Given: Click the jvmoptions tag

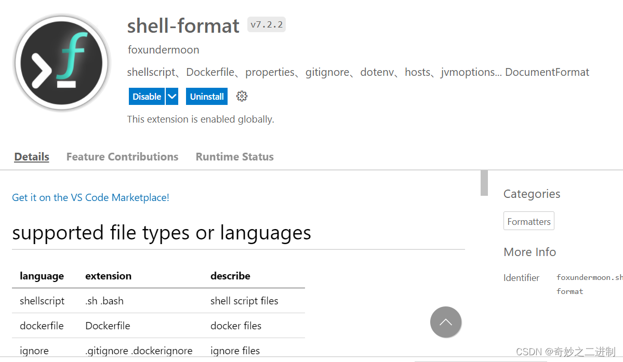Looking at the screenshot, I should (467, 72).
